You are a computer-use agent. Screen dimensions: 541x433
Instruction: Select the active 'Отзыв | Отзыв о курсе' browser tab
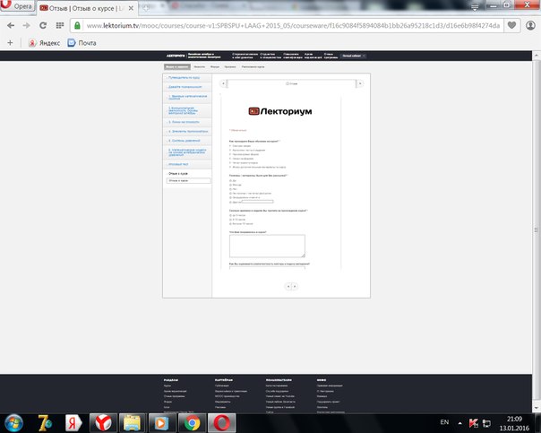[86, 8]
